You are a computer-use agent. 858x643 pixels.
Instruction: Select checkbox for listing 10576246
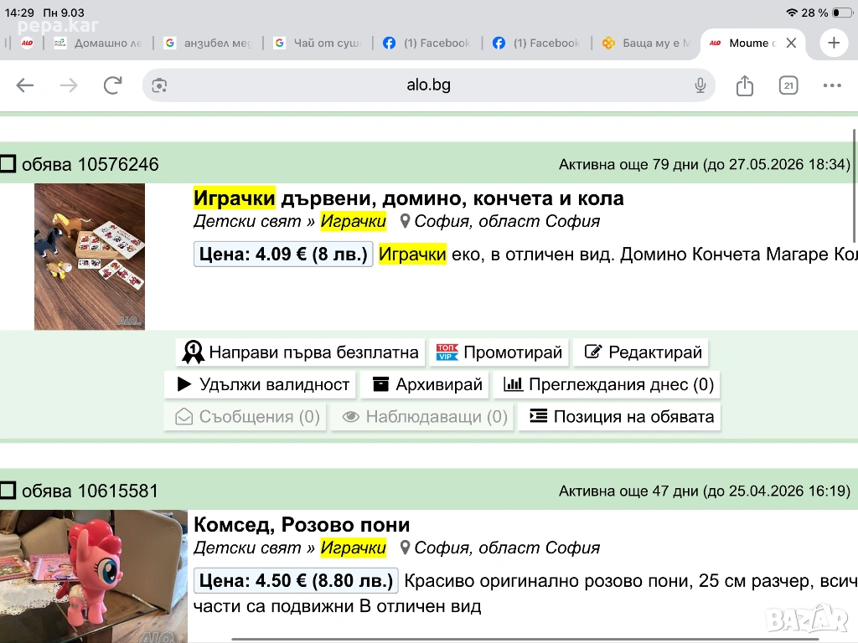(x=8, y=164)
